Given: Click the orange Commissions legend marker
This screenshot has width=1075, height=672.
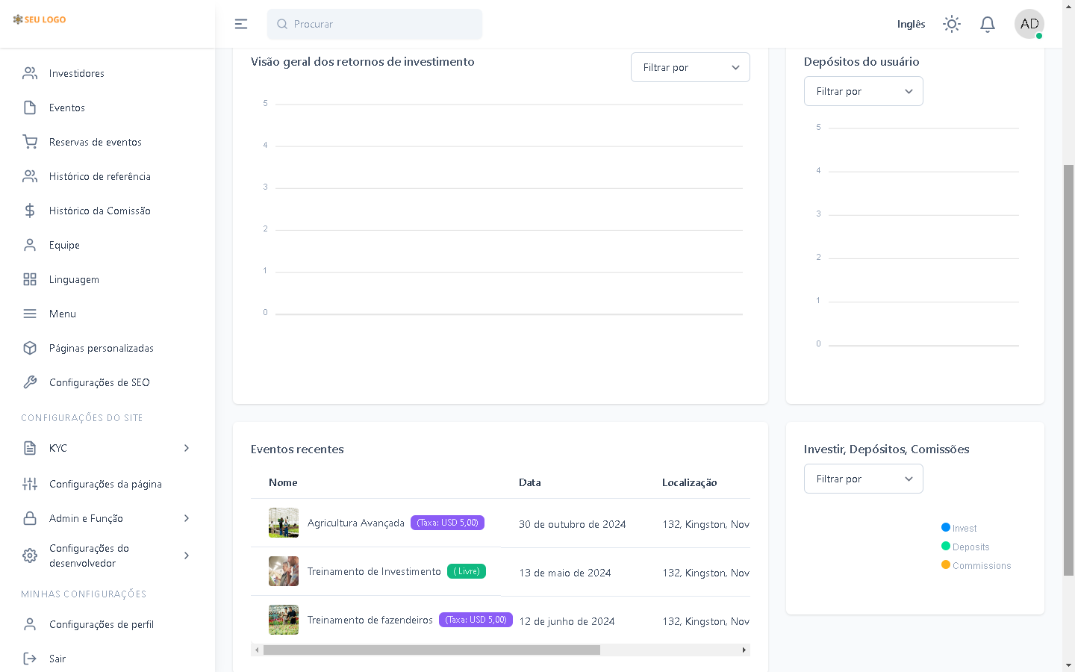Looking at the screenshot, I should click(946, 565).
